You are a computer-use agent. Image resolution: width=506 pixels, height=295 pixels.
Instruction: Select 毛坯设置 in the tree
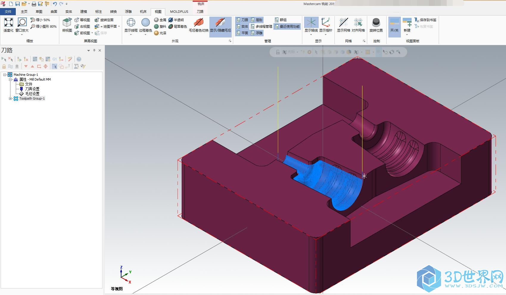(32, 94)
